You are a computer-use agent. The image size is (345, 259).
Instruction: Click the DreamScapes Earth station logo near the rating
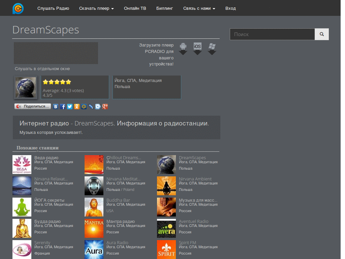click(26, 87)
